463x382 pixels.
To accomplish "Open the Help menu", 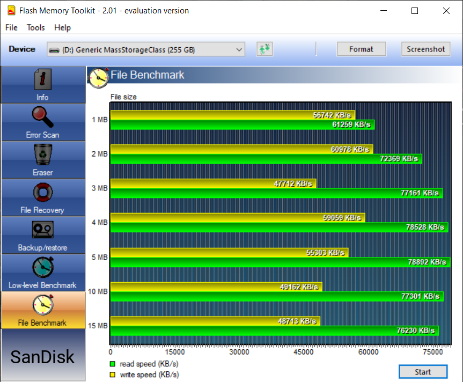I will (x=62, y=27).
